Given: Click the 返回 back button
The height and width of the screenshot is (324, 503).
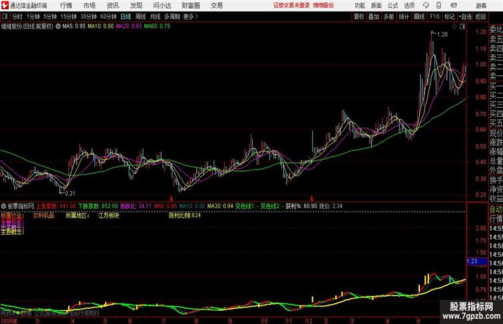Looking at the screenshot, I should click(480, 17).
